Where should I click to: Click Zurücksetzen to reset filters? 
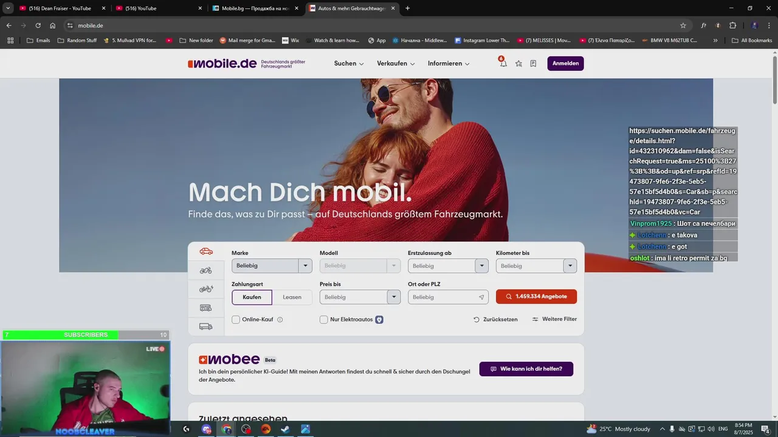(x=495, y=319)
